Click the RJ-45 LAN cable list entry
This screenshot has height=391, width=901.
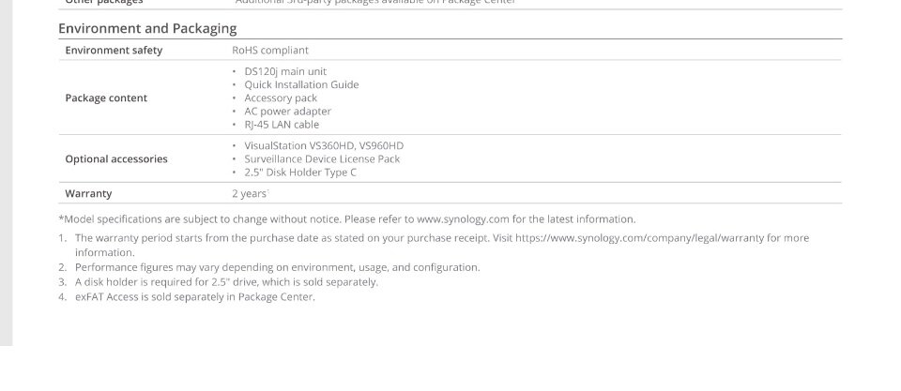pyautogui.click(x=282, y=125)
